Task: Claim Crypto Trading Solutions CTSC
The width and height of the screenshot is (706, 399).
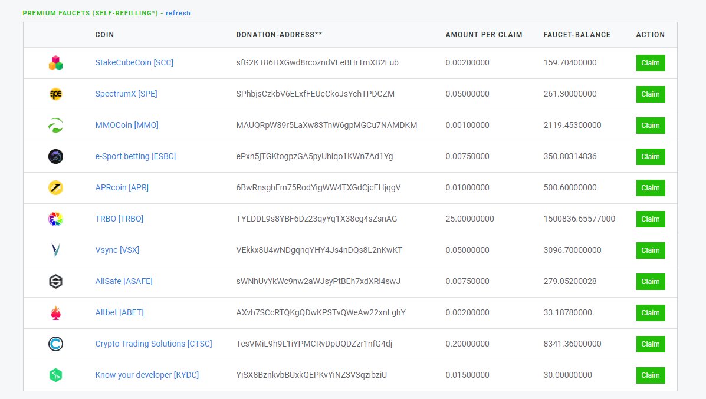Action: [650, 344]
